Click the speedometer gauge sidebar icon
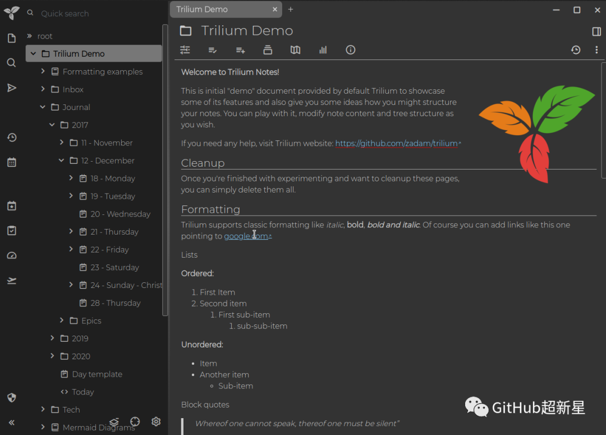The image size is (606, 435). click(x=12, y=255)
